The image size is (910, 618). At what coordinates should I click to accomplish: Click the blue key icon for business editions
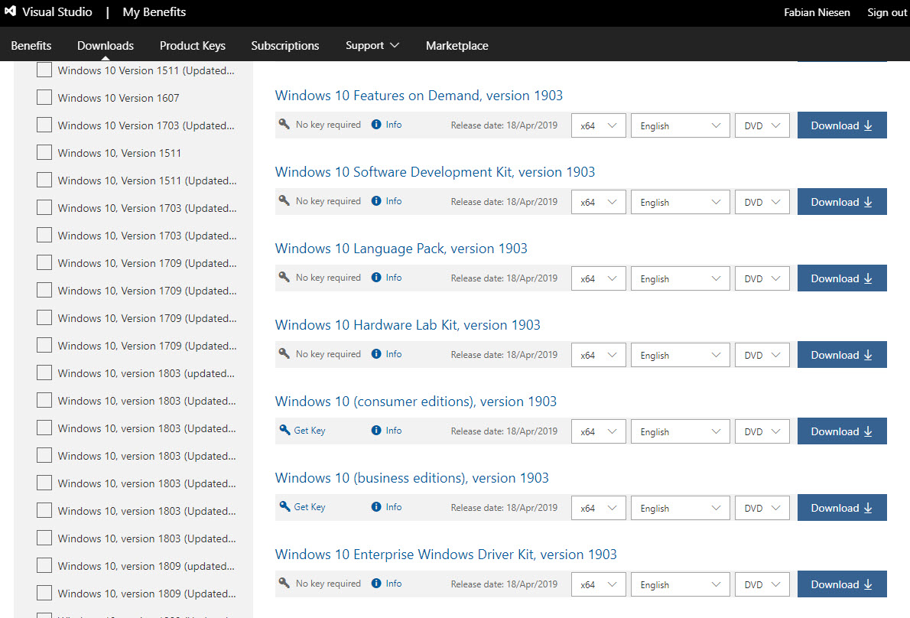(x=284, y=506)
